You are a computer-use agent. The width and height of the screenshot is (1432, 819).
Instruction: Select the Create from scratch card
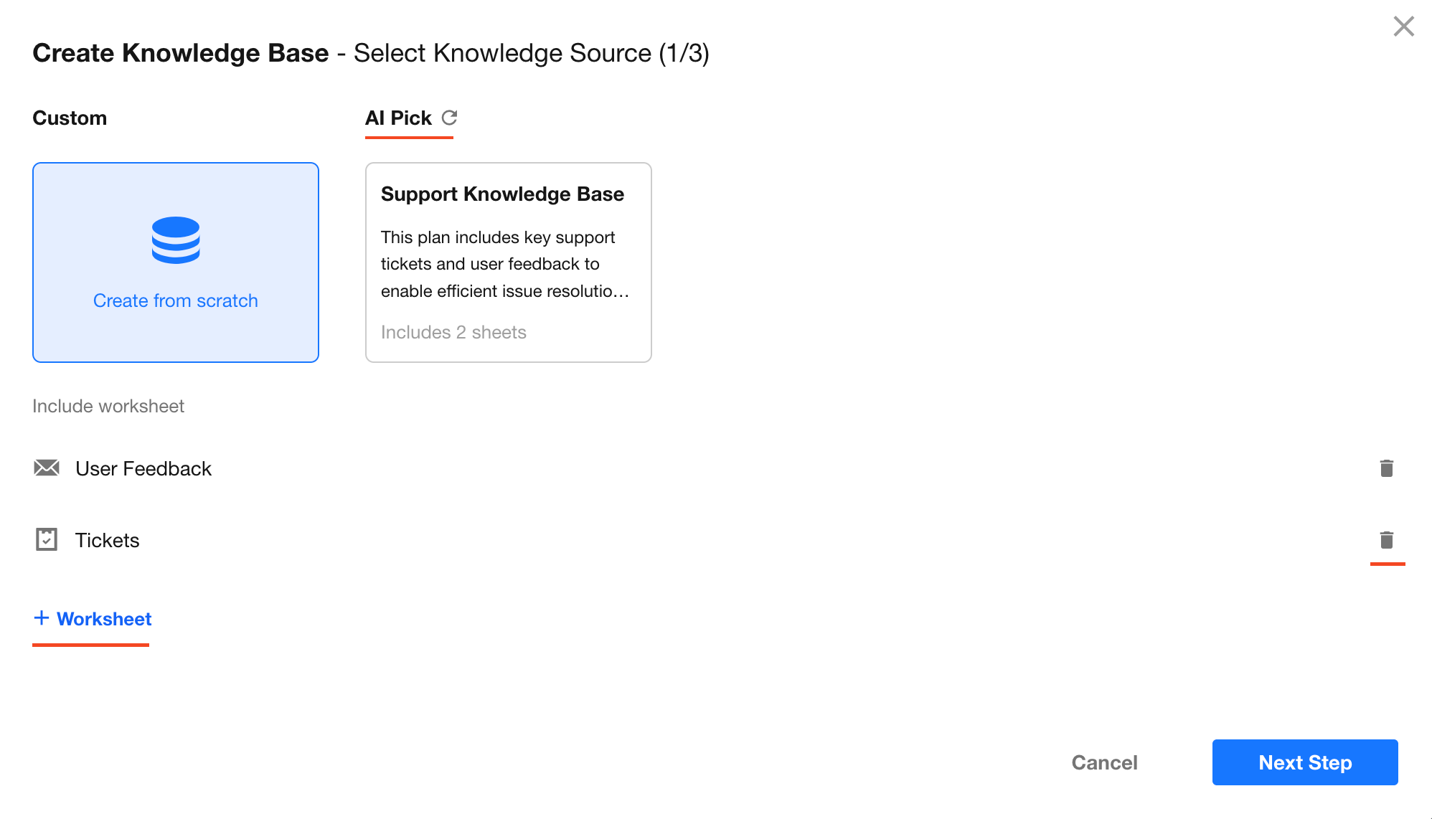pos(176,262)
